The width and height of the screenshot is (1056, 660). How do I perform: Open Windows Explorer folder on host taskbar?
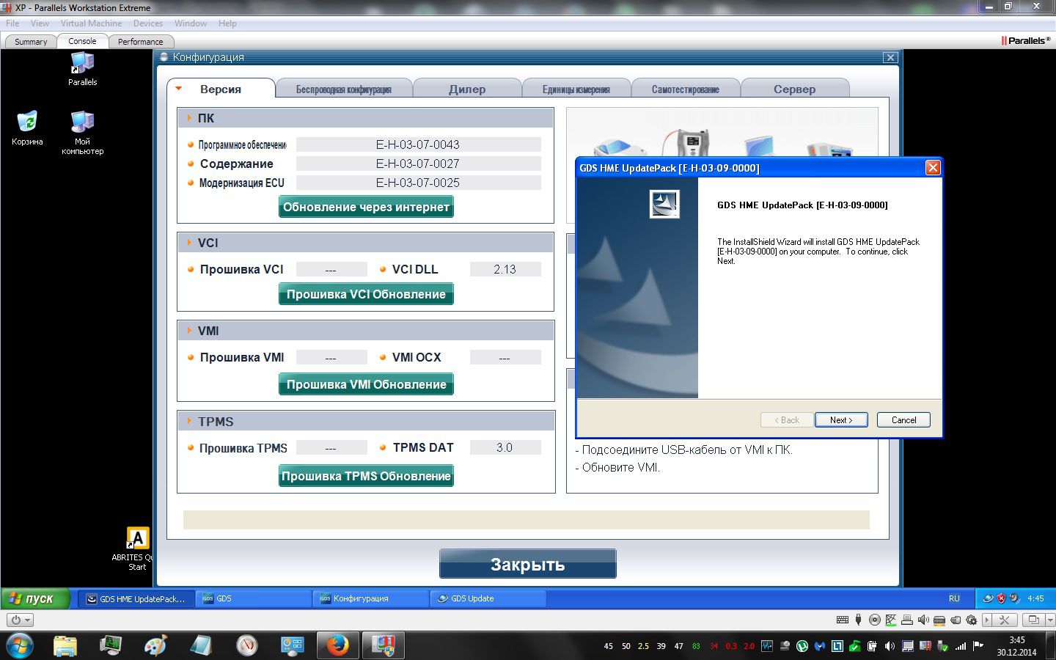click(x=65, y=645)
